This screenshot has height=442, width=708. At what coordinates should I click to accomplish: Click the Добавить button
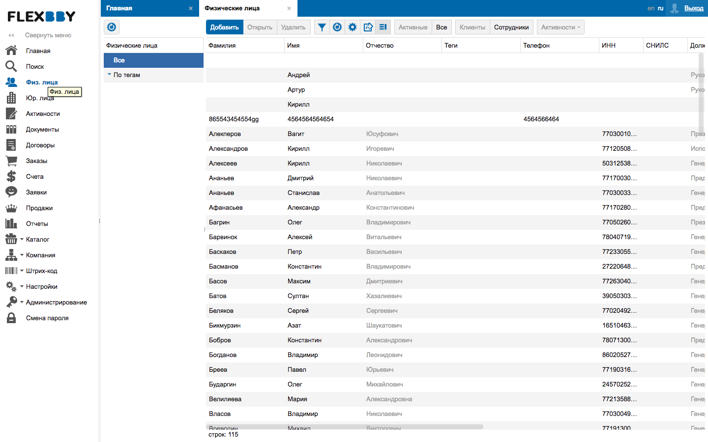(x=225, y=27)
